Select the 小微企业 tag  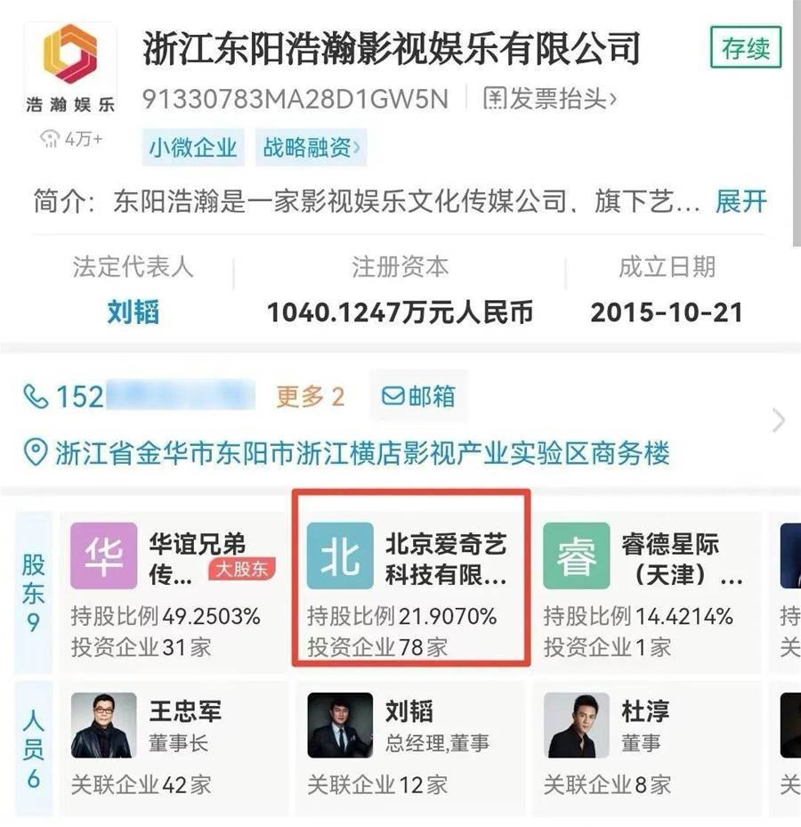coord(193,147)
